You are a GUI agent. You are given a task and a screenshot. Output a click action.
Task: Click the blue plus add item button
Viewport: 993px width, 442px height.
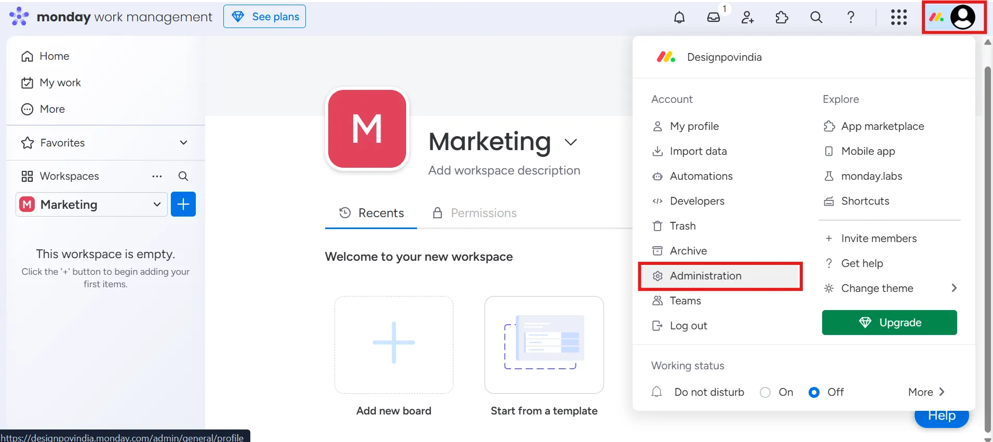point(183,204)
